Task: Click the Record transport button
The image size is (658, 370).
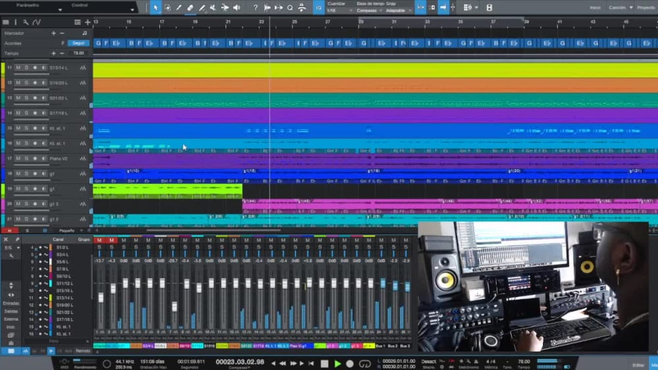Action: [x=349, y=363]
